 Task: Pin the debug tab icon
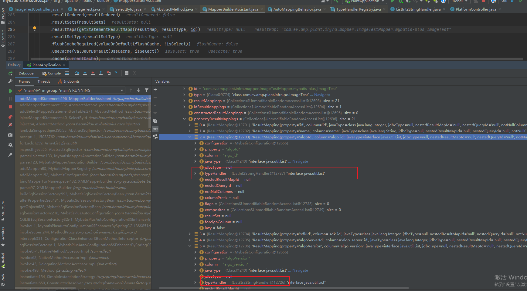pyautogui.click(x=11, y=155)
